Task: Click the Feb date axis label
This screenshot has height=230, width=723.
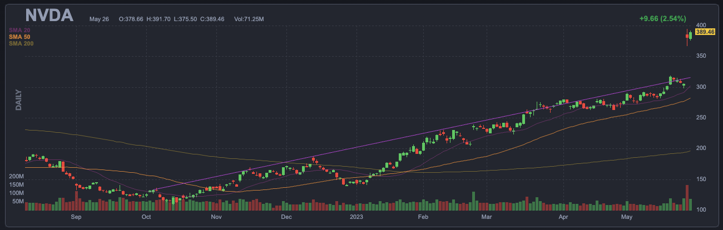Action: tap(423, 217)
